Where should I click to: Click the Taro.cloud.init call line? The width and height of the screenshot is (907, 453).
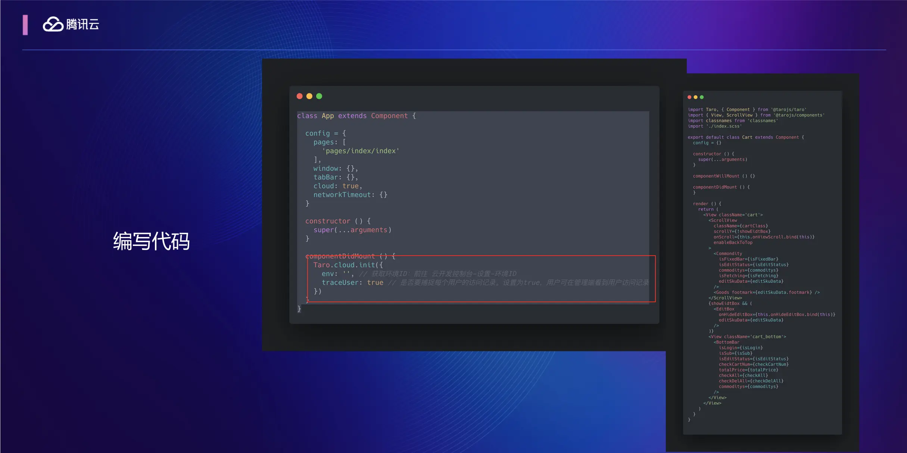tap(348, 265)
